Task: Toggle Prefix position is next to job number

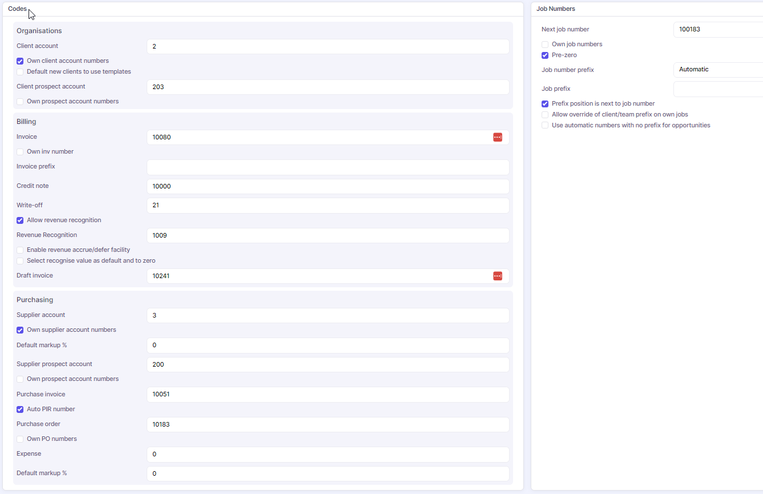Action: (545, 104)
